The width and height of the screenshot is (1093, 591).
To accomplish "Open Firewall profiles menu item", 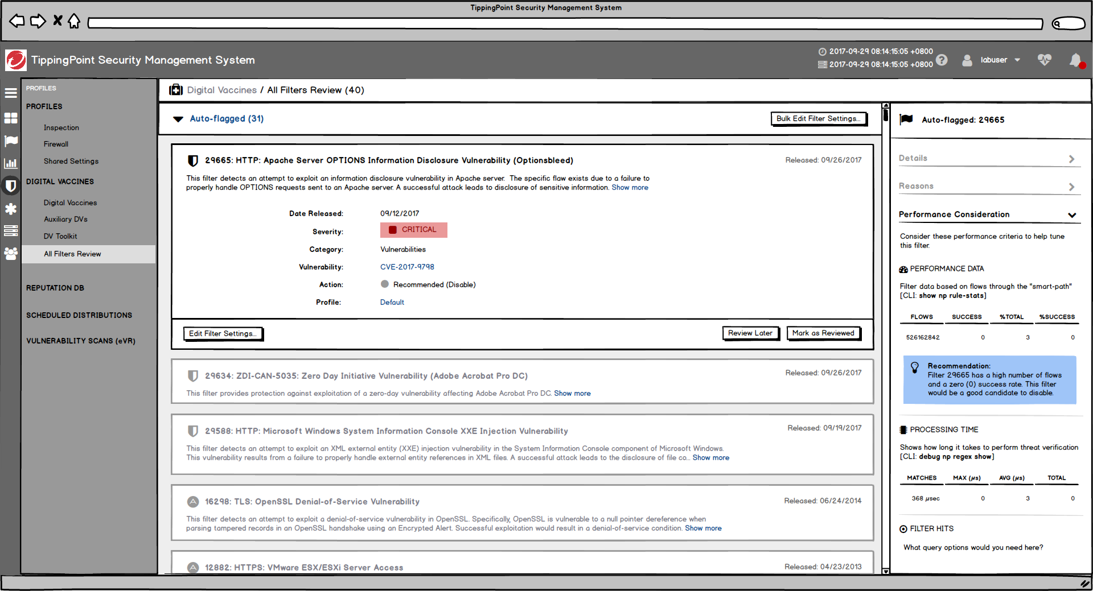I will 56,144.
